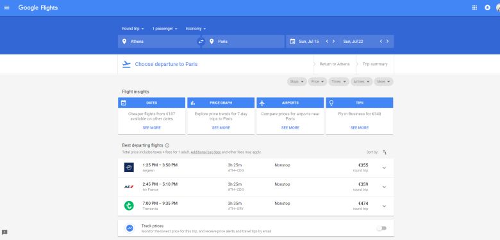Open the 1 passenger dropdown
The image size is (500, 240).
165,29
